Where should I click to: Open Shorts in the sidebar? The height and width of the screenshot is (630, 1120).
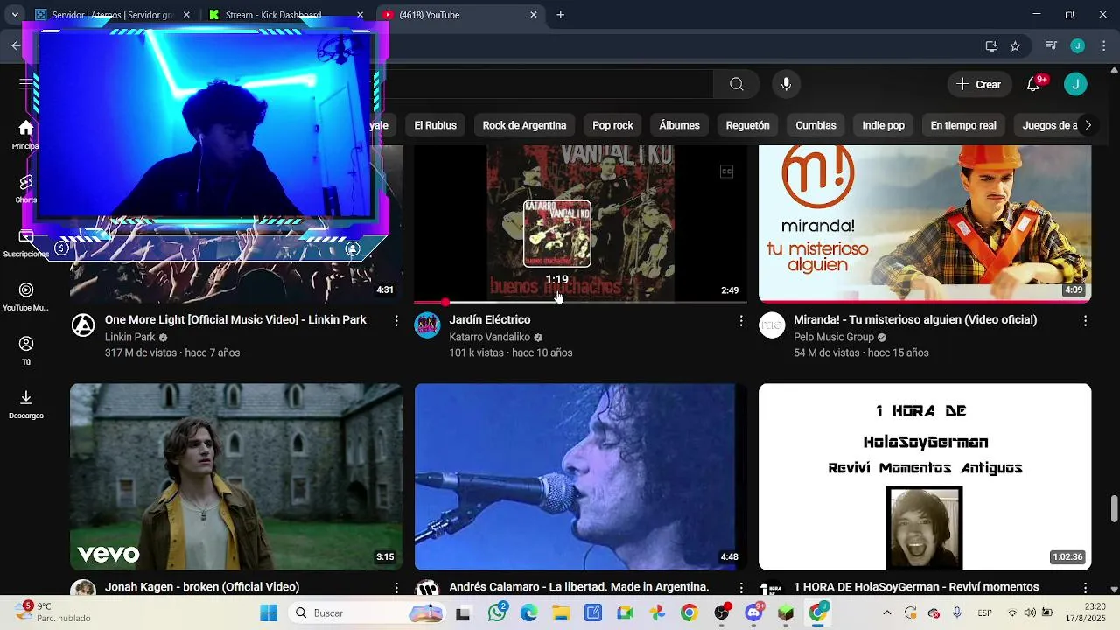point(25,187)
